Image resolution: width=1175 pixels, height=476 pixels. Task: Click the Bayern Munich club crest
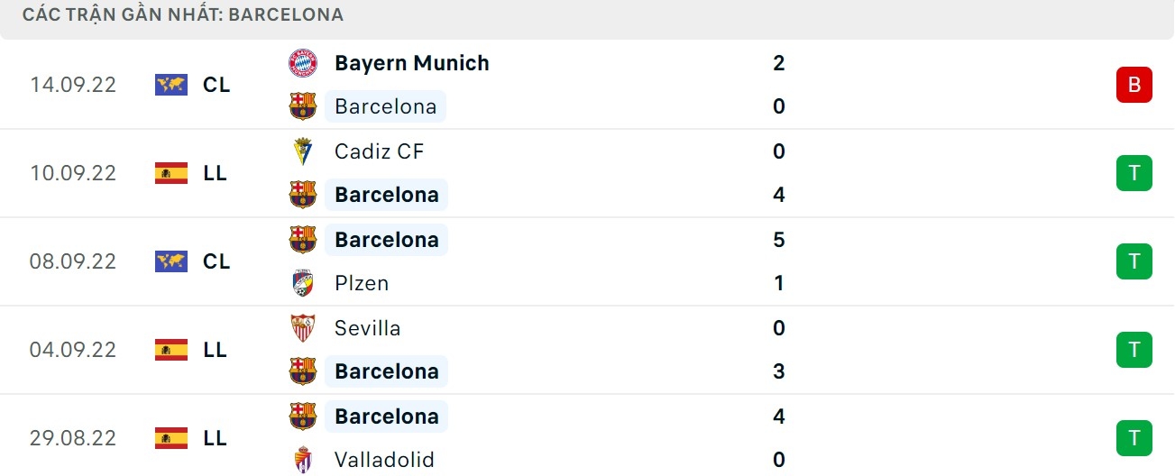[303, 63]
